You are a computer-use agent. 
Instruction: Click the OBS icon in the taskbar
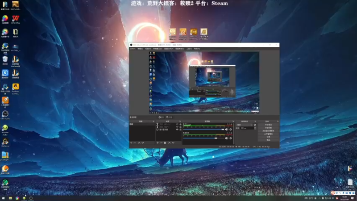[x=31, y=198]
